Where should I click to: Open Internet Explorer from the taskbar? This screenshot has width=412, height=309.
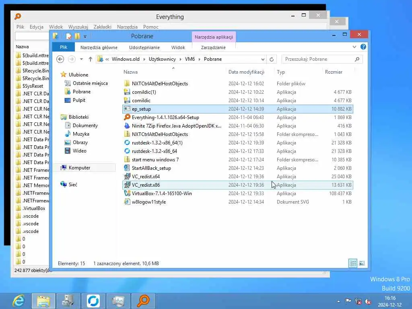pos(19,301)
